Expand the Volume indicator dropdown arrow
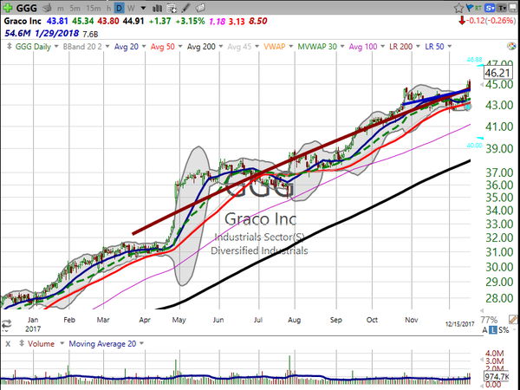 click(62, 343)
